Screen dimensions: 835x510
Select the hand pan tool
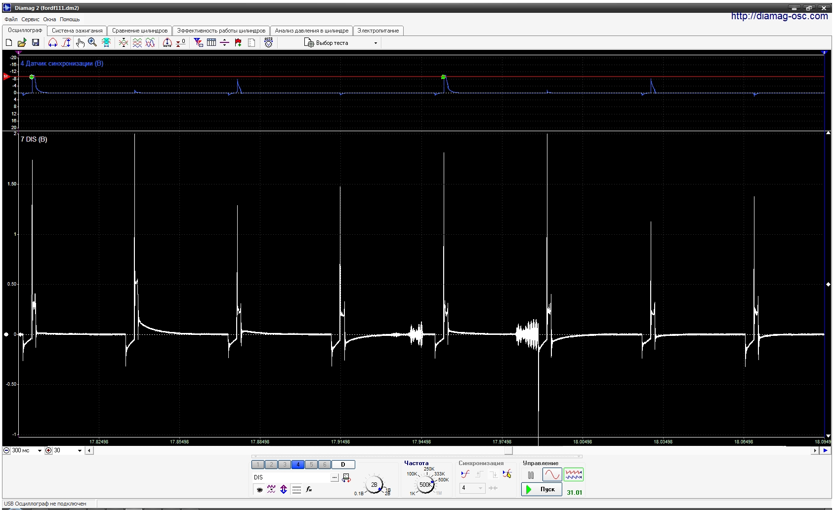[80, 43]
